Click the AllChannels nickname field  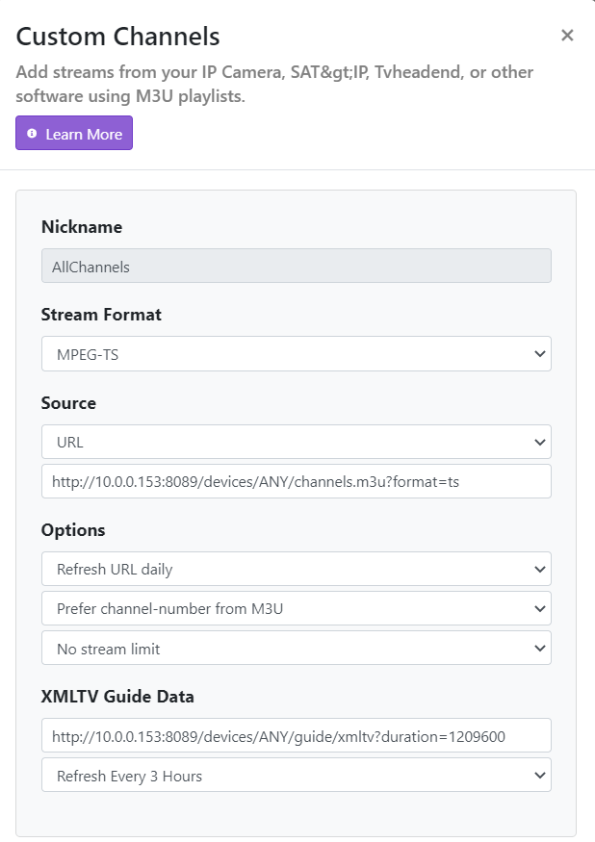pos(296,266)
